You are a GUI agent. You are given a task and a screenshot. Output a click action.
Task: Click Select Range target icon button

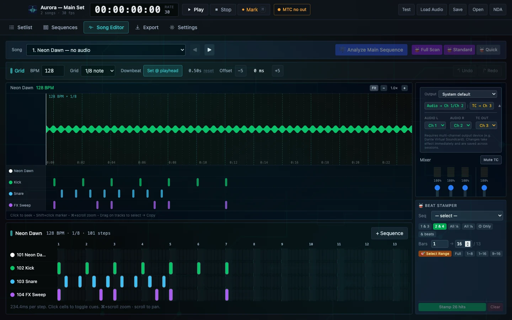click(435, 254)
